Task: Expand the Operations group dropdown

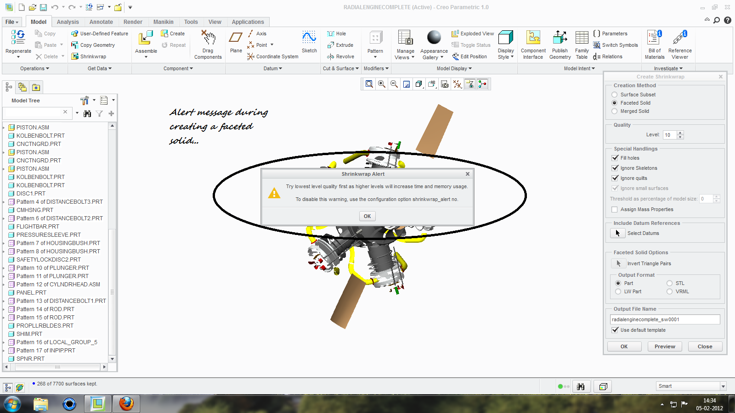Action: tap(34, 68)
